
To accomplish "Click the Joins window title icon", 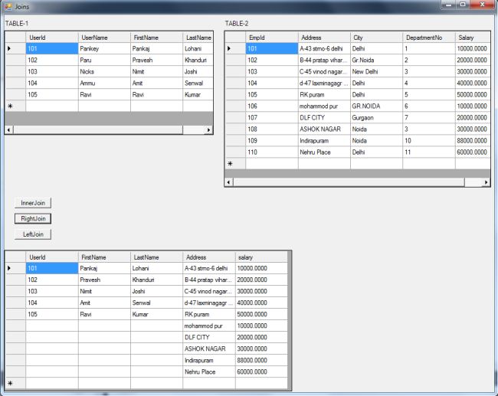I will tap(8, 6).
